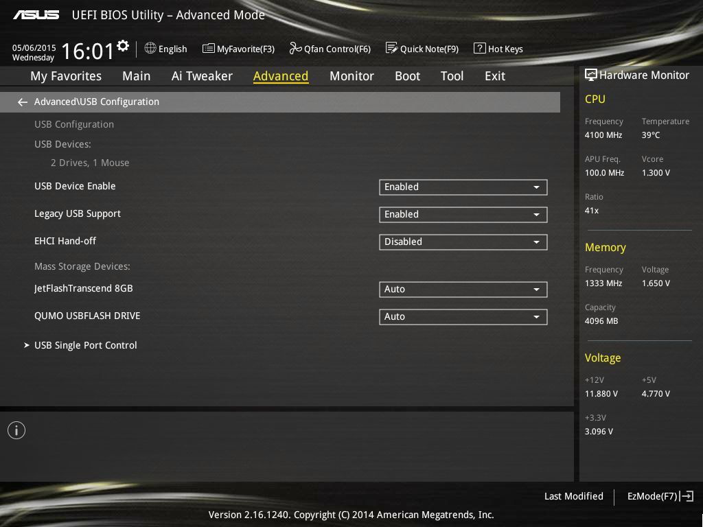703x527 pixels.
Task: Open JetFlashTranscend 8GB emulation dropdown
Action: (463, 289)
